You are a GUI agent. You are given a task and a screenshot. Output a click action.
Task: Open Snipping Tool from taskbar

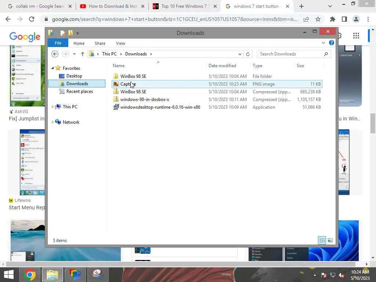click(x=98, y=275)
